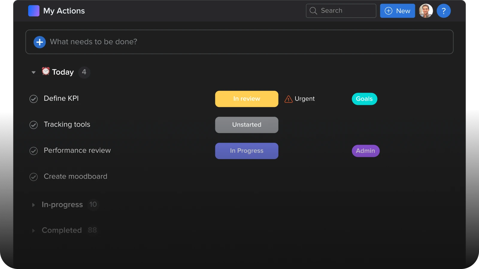Click the alarm clock icon beside Today
The image size is (479, 269).
(46, 71)
